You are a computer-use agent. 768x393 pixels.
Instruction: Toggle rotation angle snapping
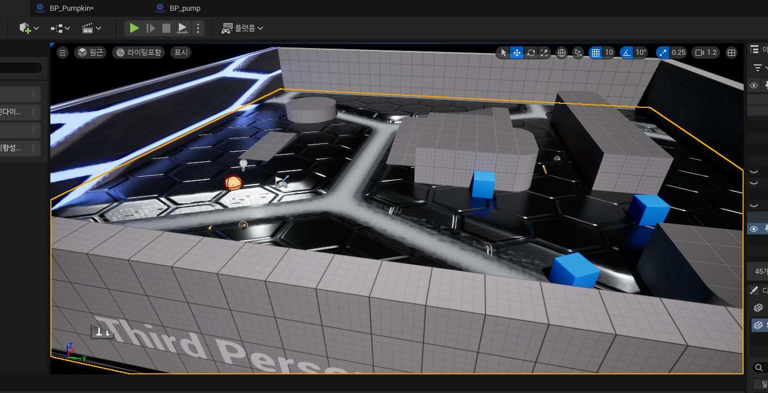[x=627, y=53]
